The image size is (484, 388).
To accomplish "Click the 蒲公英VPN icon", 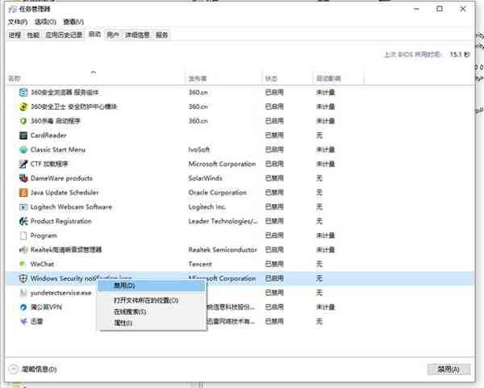I will (23, 307).
